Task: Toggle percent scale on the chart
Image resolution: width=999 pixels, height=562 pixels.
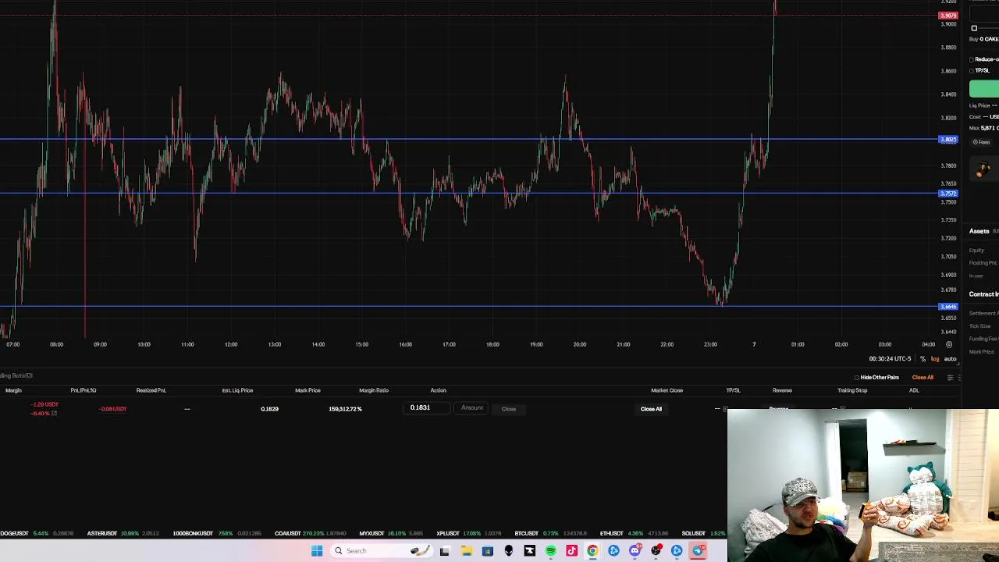Action: click(923, 359)
